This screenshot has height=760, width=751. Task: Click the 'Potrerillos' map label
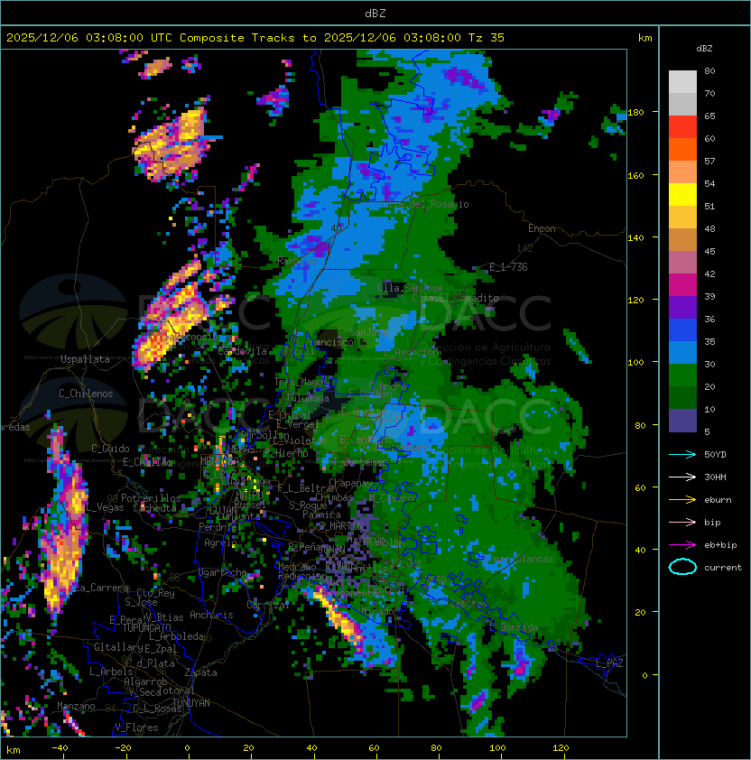(x=151, y=497)
